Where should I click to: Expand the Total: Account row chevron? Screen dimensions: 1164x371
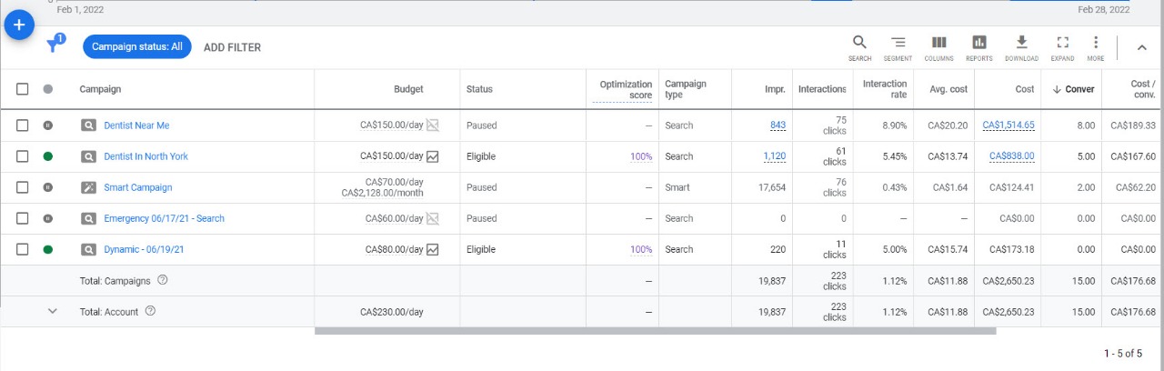pos(52,311)
